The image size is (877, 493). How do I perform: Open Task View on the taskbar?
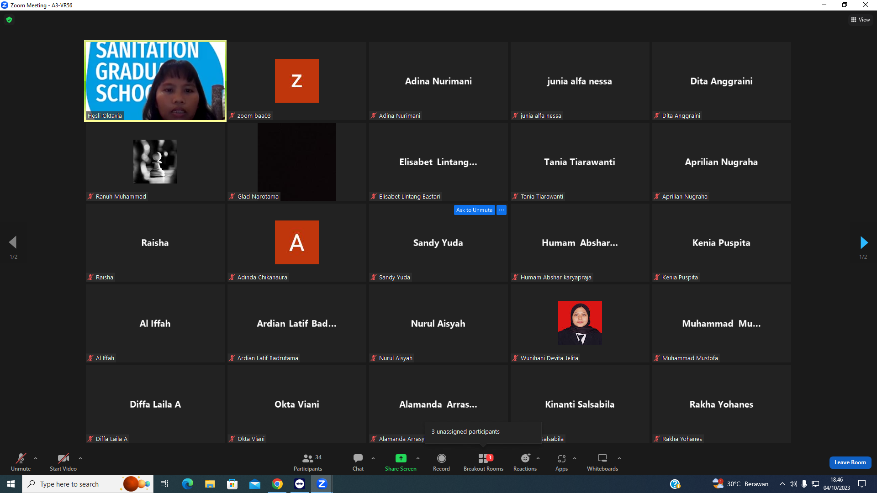tap(164, 484)
